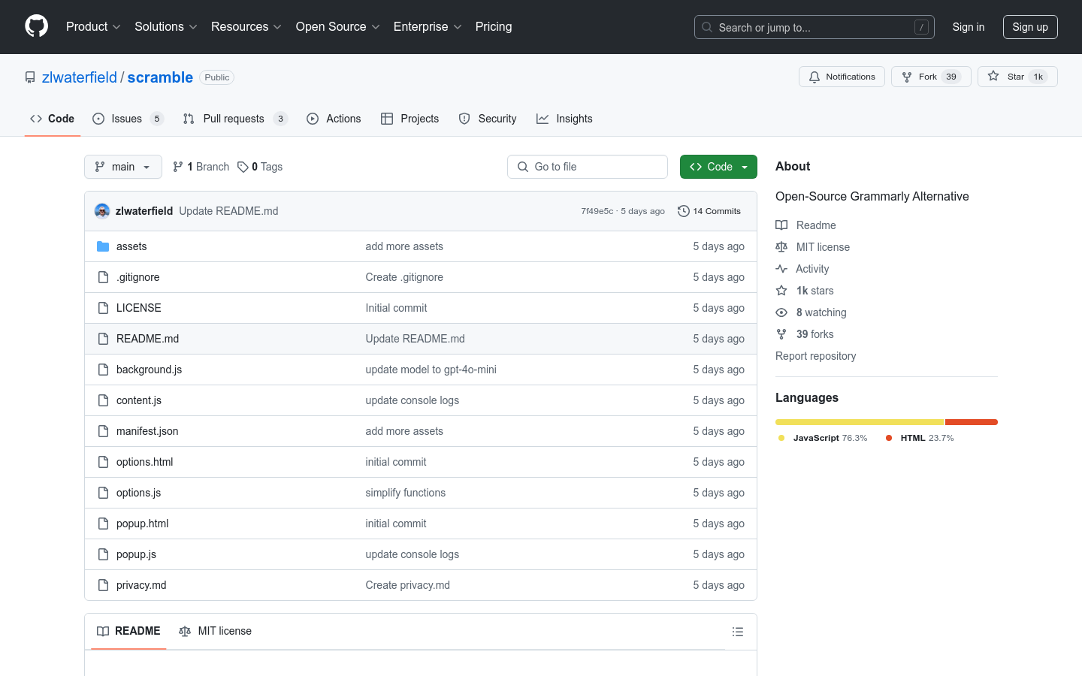Open the background.js file link

point(149,370)
